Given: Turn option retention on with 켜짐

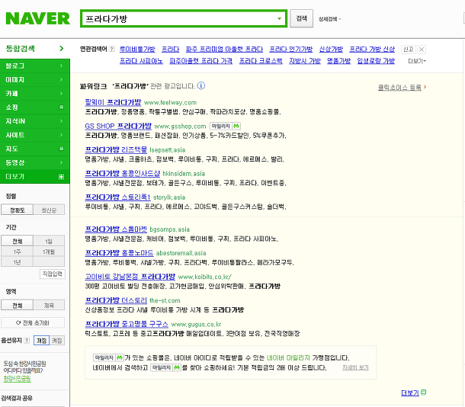Looking at the screenshot, I should (x=56, y=341).
